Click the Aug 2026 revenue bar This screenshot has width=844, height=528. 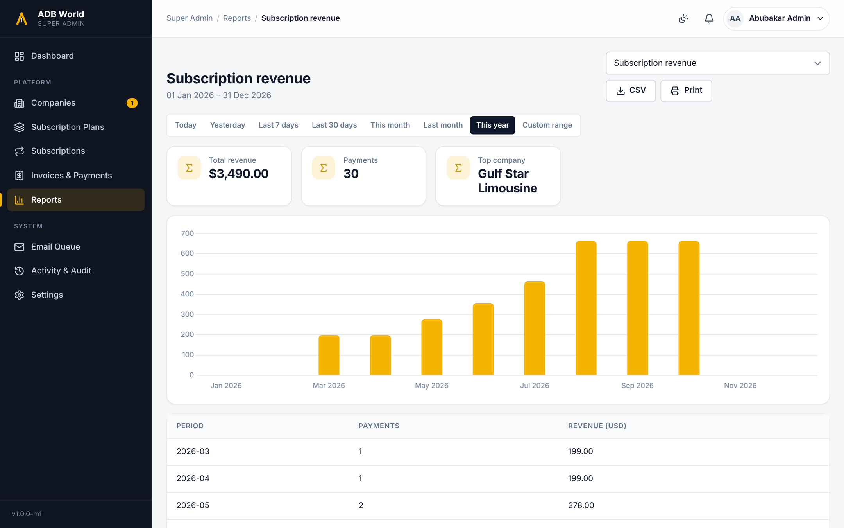pos(586,308)
